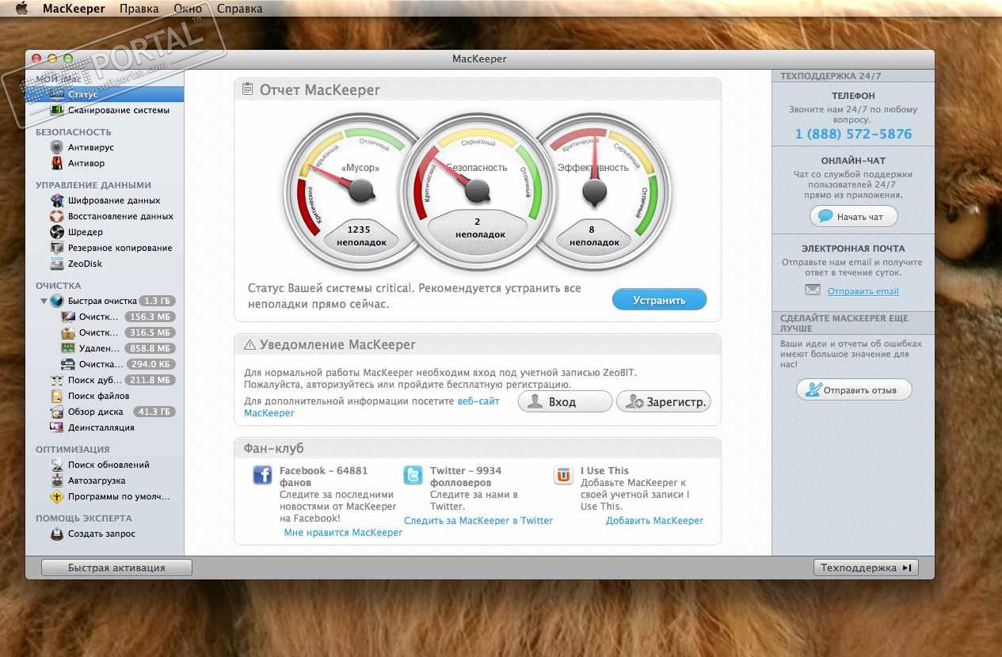Click the 1.3 ГБ size badge
Image resolution: width=1002 pixels, height=657 pixels.
156,301
